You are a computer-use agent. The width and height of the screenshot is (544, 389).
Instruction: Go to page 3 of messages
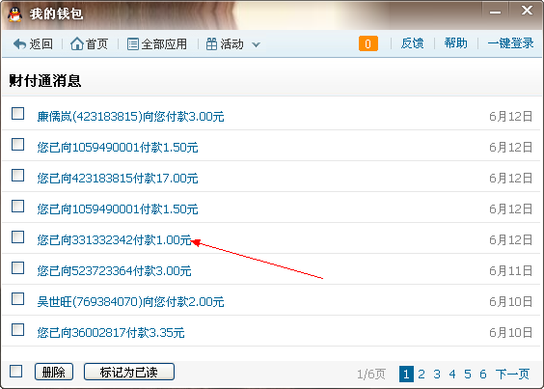point(437,375)
